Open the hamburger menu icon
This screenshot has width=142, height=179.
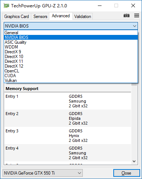tap(136, 15)
